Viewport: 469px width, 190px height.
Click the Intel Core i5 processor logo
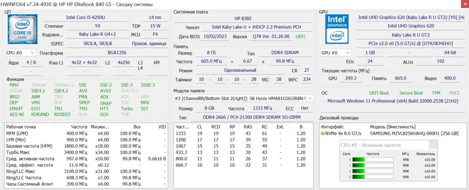coord(23,29)
